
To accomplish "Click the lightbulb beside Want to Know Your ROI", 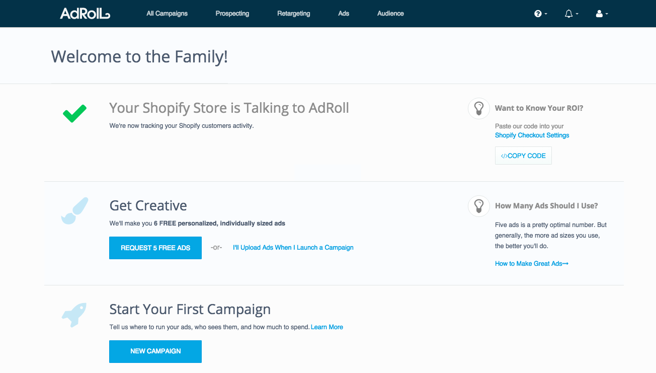I will click(x=479, y=108).
